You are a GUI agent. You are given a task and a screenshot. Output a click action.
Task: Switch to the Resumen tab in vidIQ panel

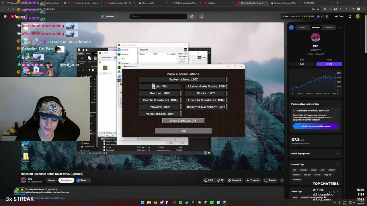click(316, 27)
